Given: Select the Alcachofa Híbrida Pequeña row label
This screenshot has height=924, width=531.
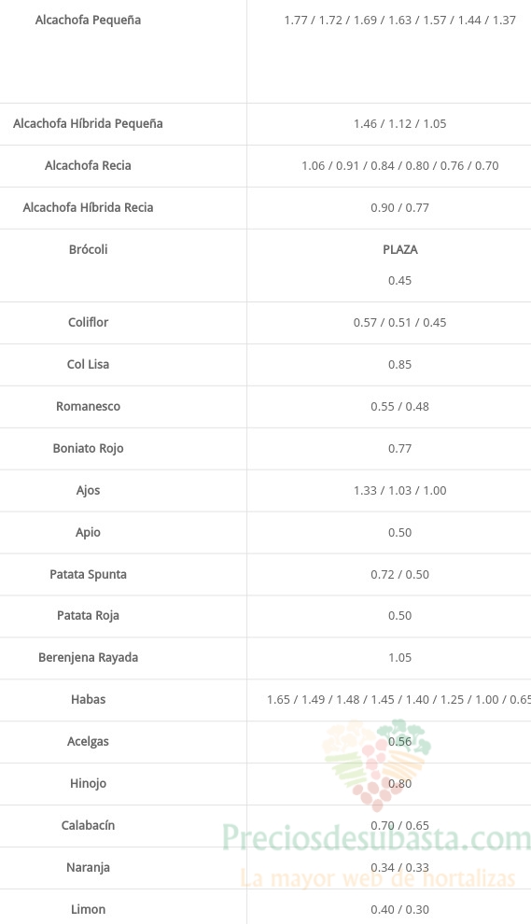Looking at the screenshot, I should click(88, 124).
